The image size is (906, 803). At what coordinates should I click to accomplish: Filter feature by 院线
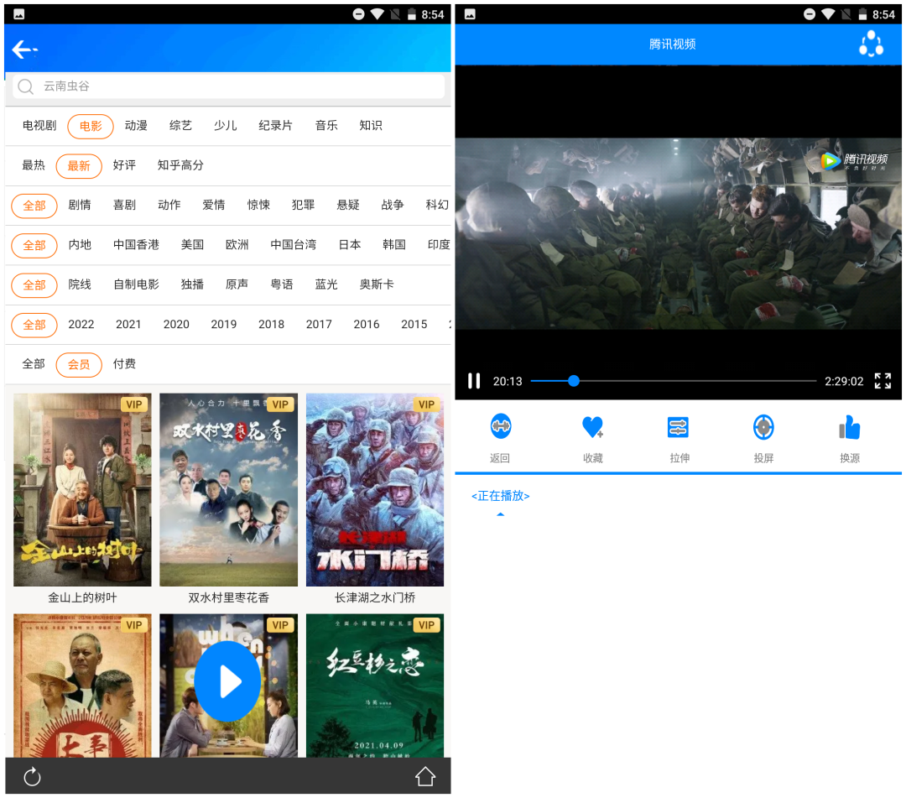80,284
